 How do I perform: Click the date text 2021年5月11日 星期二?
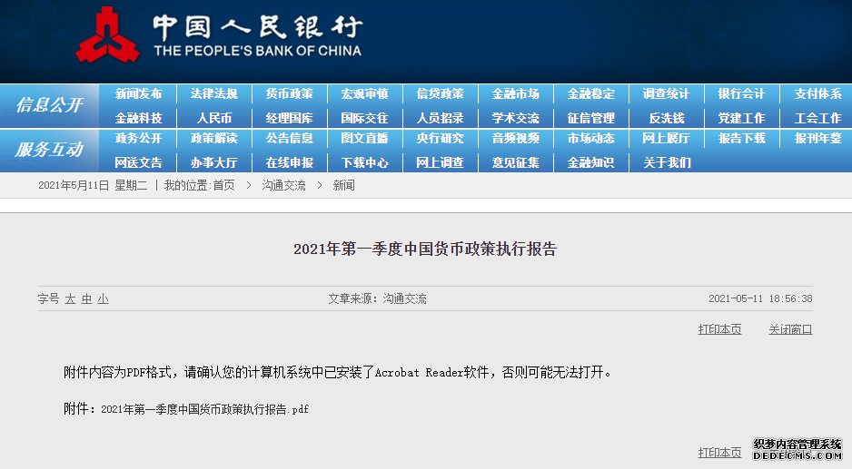point(93,186)
